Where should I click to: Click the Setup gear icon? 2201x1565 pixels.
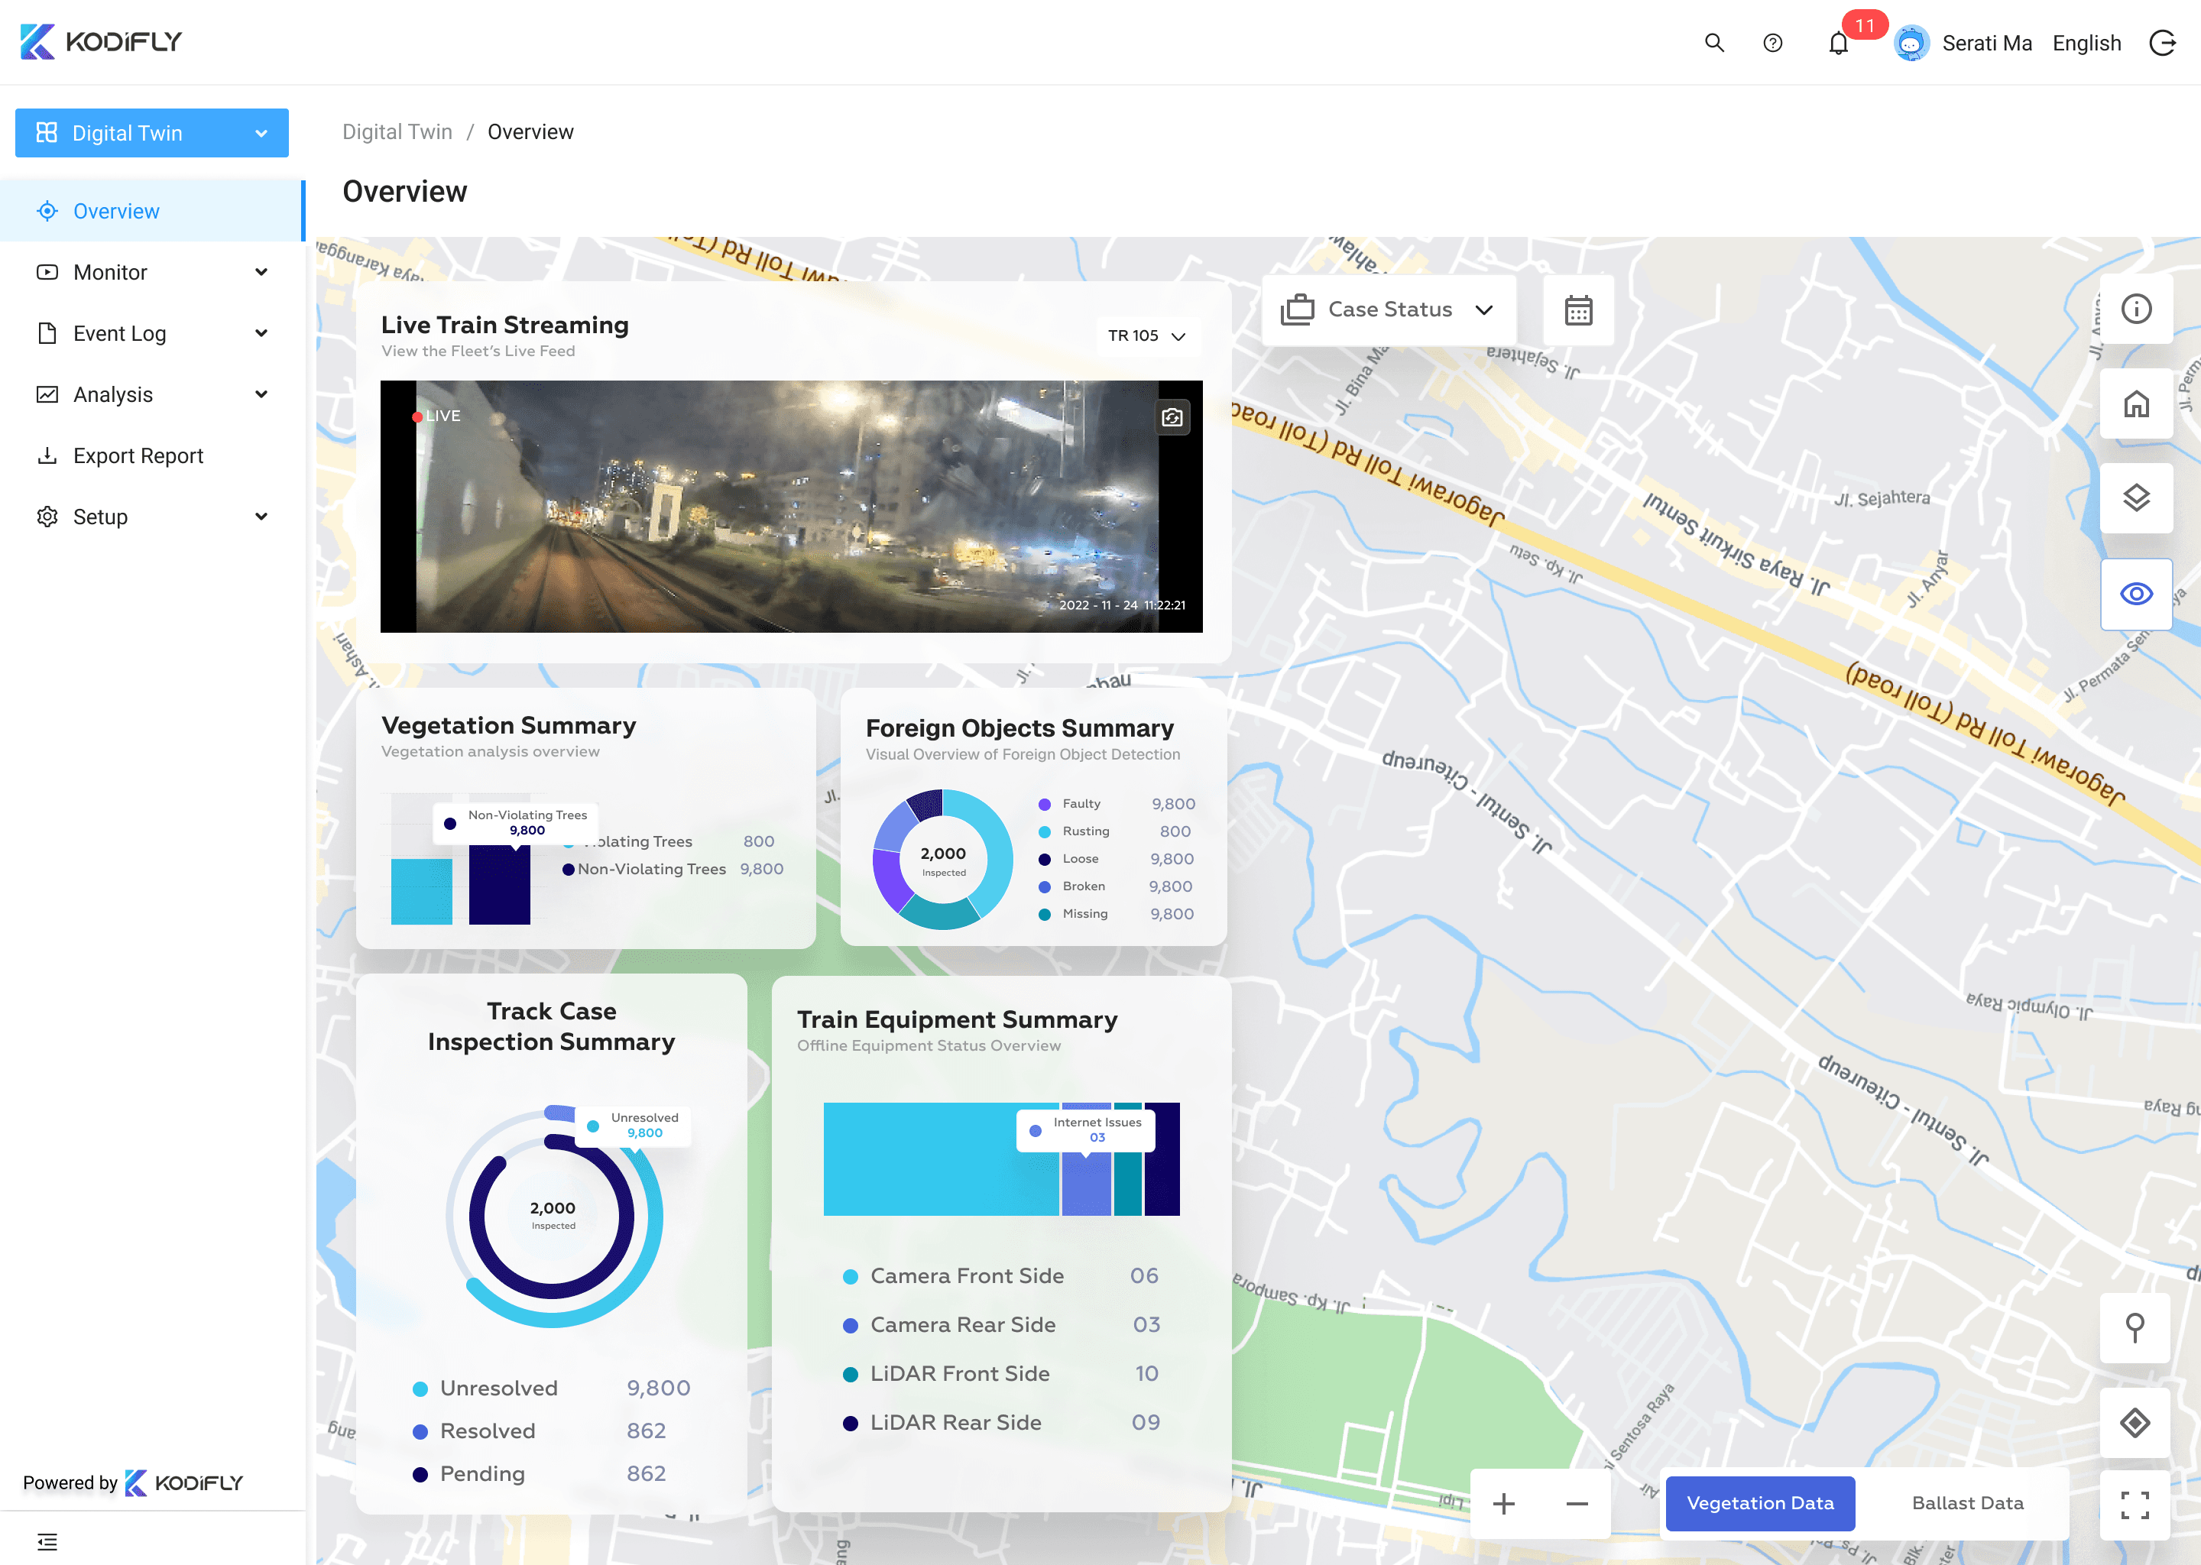[x=47, y=517]
